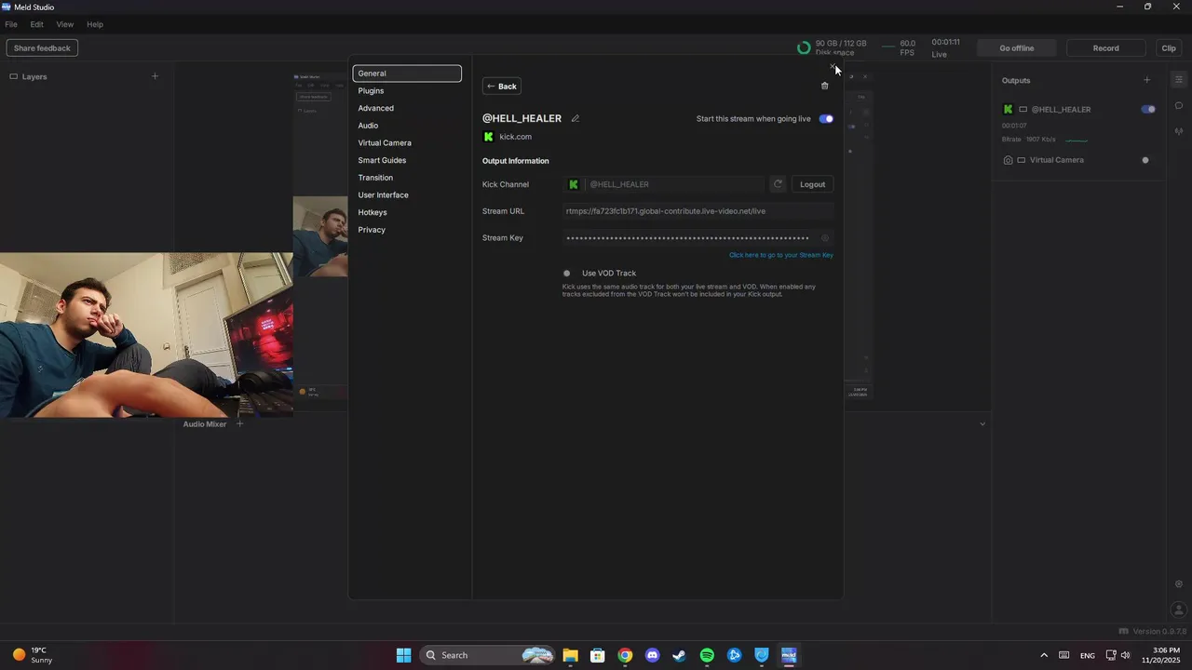Image resolution: width=1192 pixels, height=670 pixels.
Task: Enable Use VOD Track option
Action: click(x=566, y=274)
